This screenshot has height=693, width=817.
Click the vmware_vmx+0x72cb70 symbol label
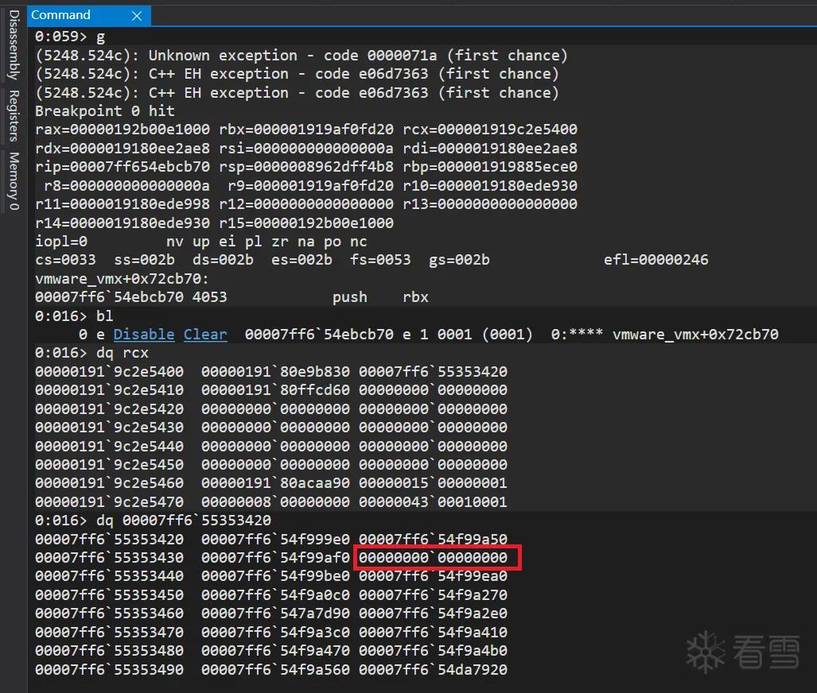coord(122,279)
